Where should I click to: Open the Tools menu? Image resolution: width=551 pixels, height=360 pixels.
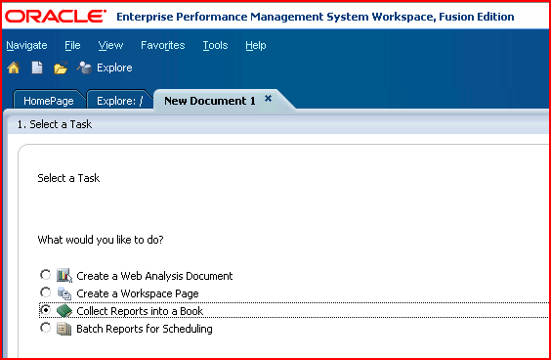[215, 45]
